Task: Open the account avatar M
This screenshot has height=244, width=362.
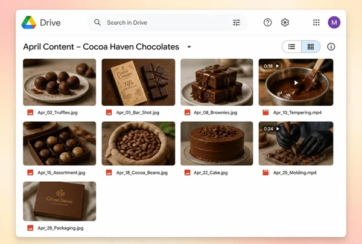Action: [x=334, y=22]
